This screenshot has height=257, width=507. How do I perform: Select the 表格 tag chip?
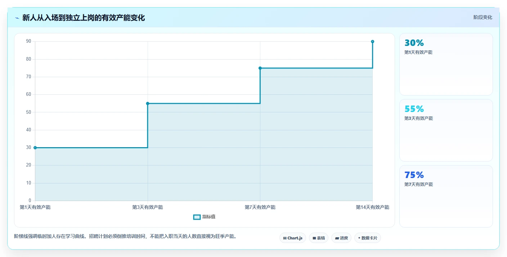(x=319, y=238)
